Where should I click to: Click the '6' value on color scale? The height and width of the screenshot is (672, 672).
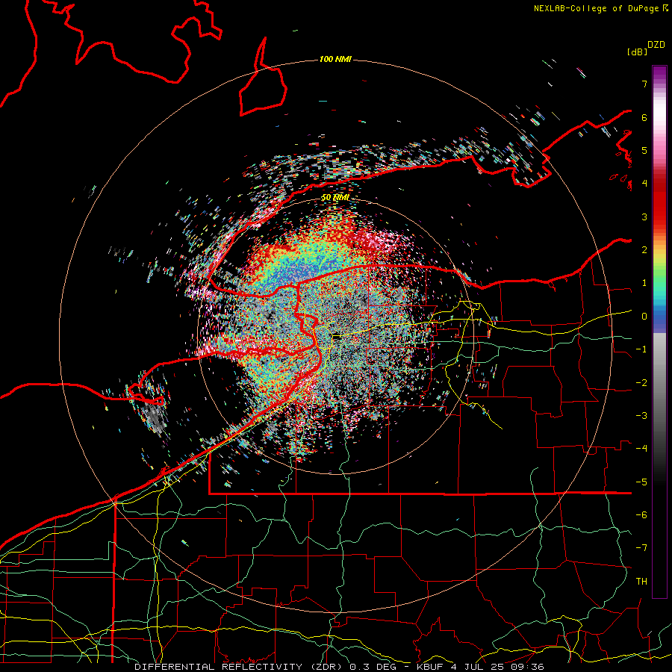pos(644,117)
